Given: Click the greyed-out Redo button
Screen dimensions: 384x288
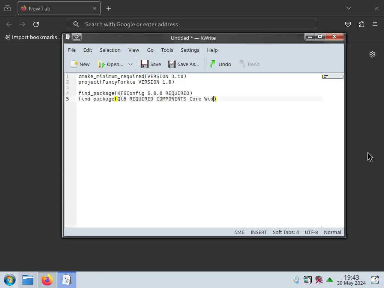Looking at the screenshot, I should 249,64.
